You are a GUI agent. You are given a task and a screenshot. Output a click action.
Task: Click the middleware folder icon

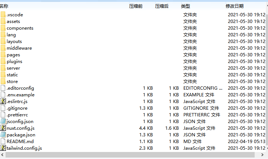click(x=3, y=48)
